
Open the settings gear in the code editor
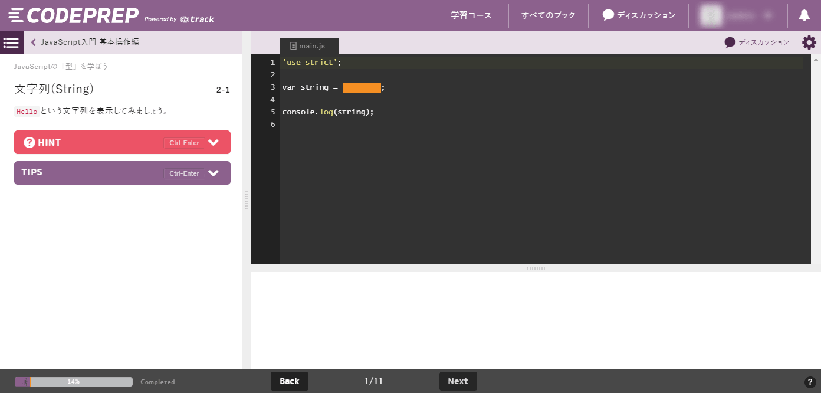pyautogui.click(x=809, y=42)
